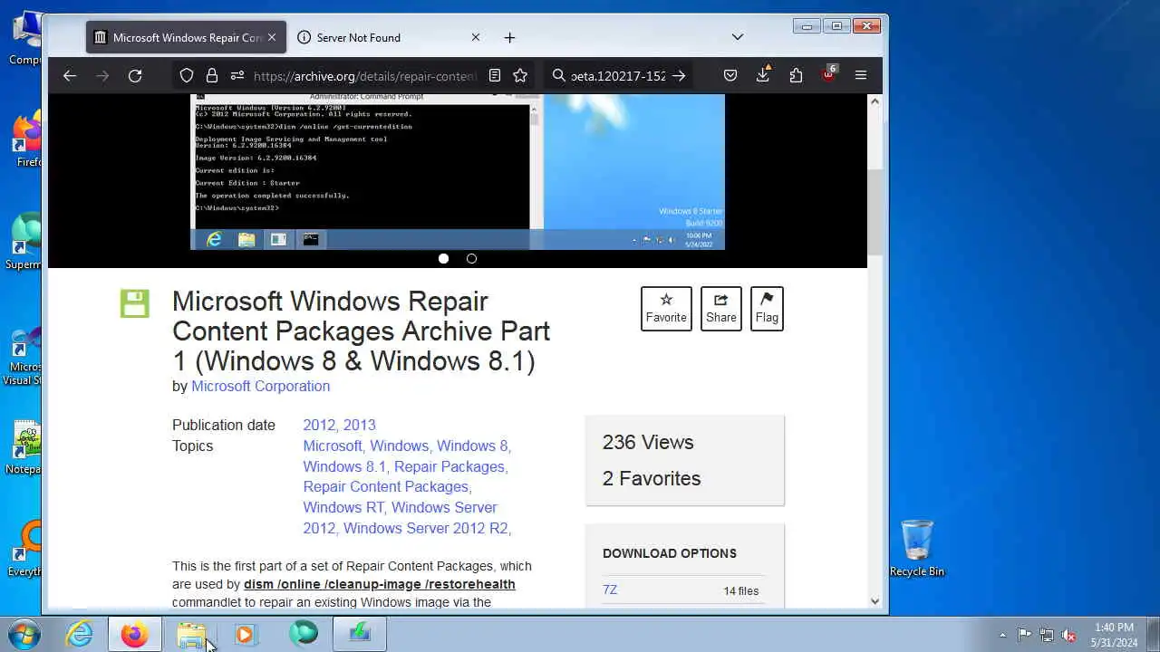Open the Repair Packages topic link
The width and height of the screenshot is (1160, 652).
[450, 466]
